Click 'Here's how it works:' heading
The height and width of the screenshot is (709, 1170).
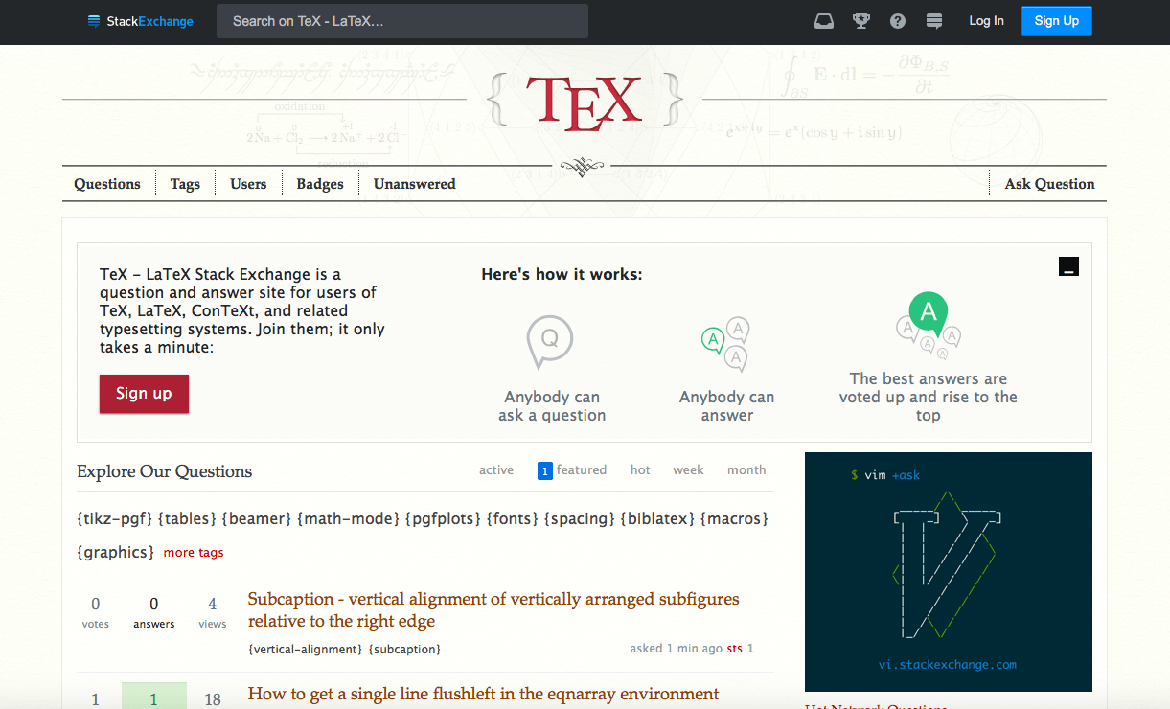pos(562,275)
